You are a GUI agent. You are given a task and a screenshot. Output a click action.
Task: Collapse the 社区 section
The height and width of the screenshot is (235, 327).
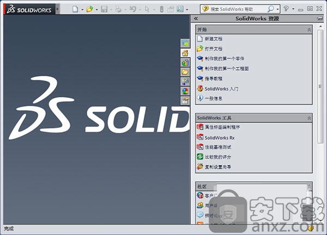[309, 186]
